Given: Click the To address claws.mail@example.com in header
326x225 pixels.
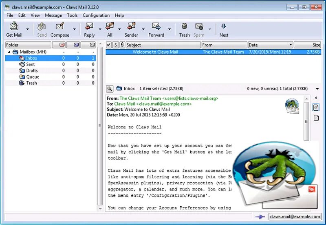Looking at the screenshot, I should [x=164, y=104].
